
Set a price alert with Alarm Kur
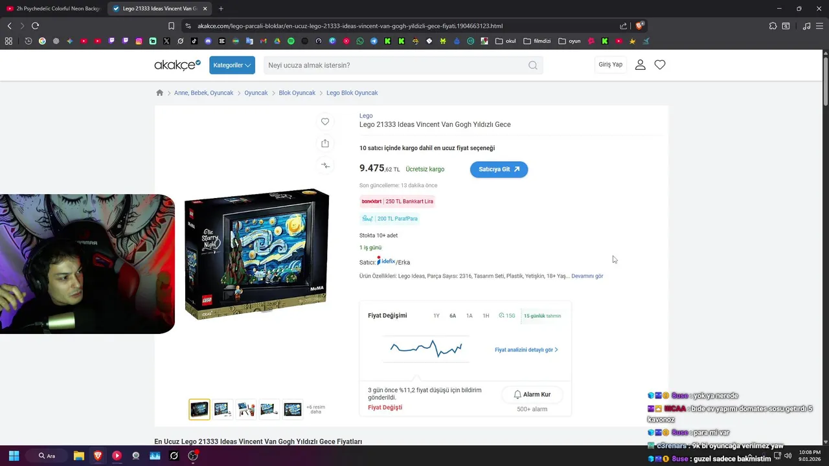[532, 394]
